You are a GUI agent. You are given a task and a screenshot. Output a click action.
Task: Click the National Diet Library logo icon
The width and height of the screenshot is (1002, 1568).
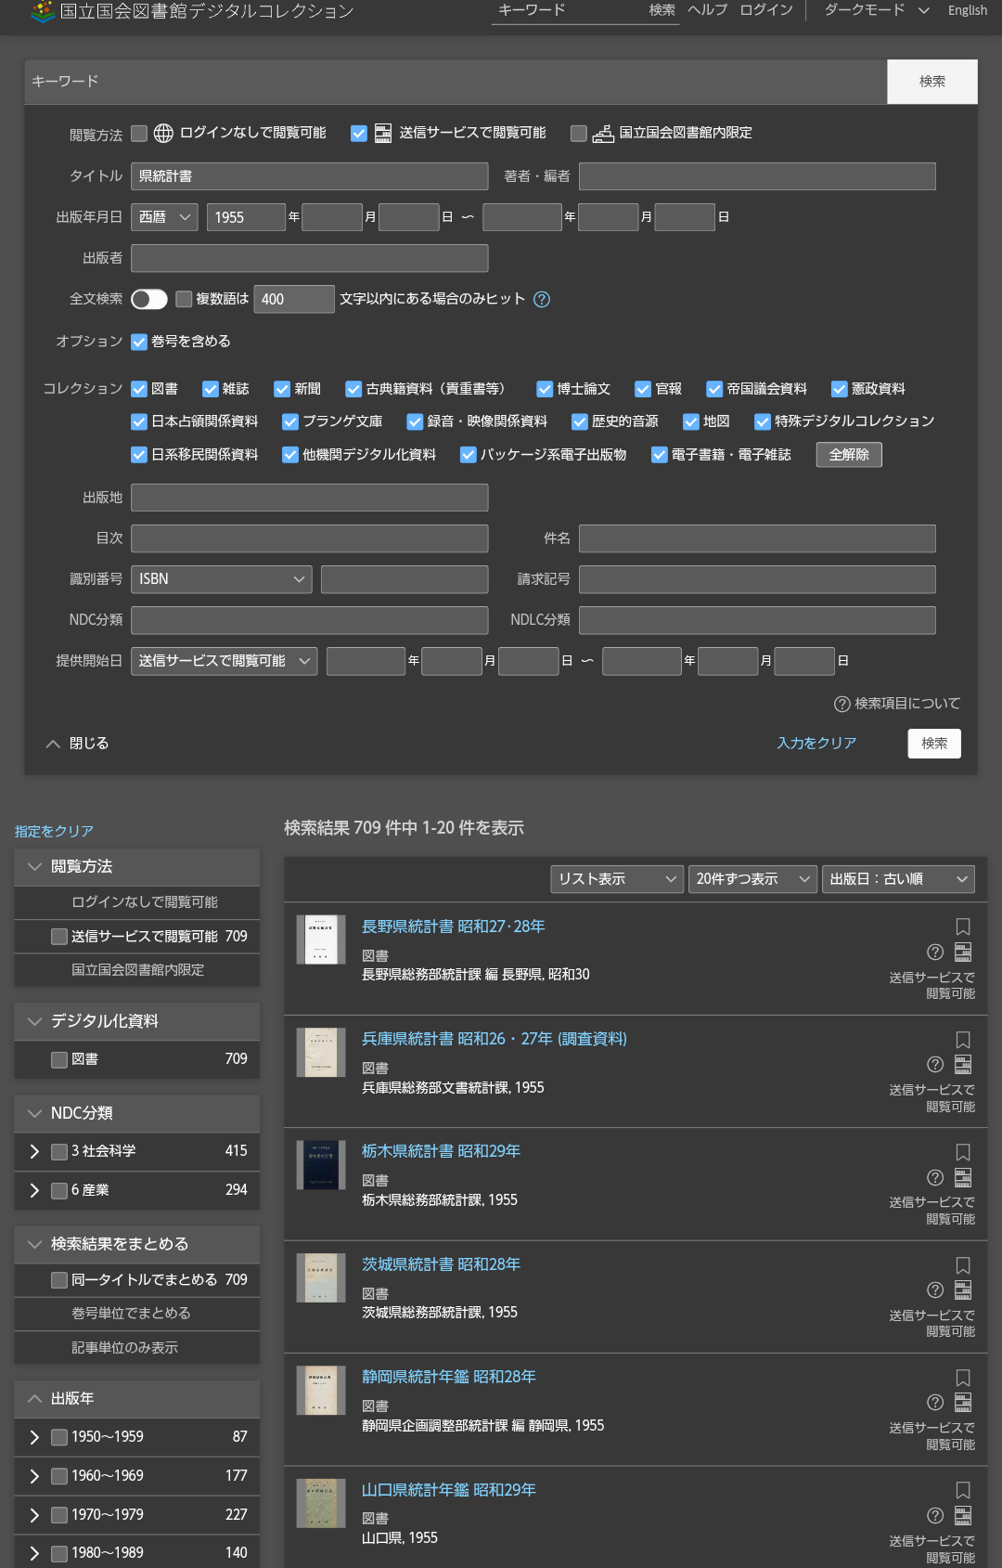click(43, 11)
